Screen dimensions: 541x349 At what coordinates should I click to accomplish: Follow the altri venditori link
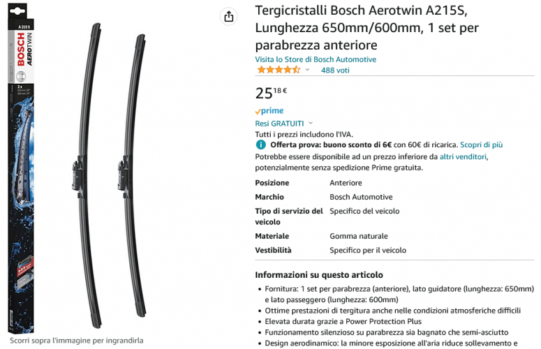pos(463,157)
